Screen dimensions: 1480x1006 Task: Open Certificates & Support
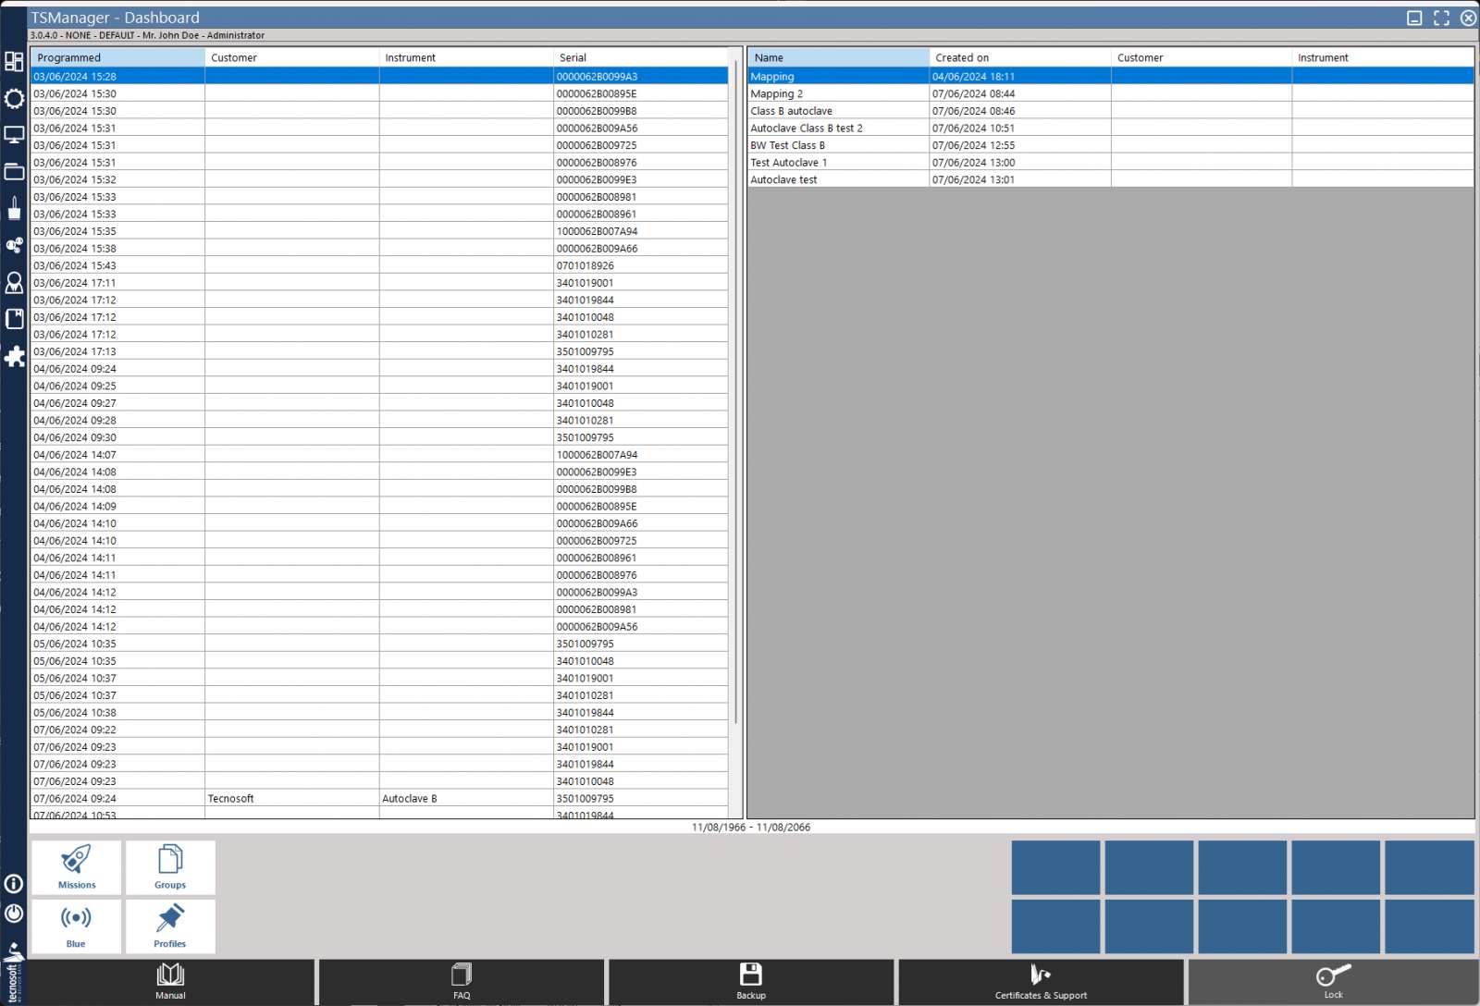point(1040,981)
